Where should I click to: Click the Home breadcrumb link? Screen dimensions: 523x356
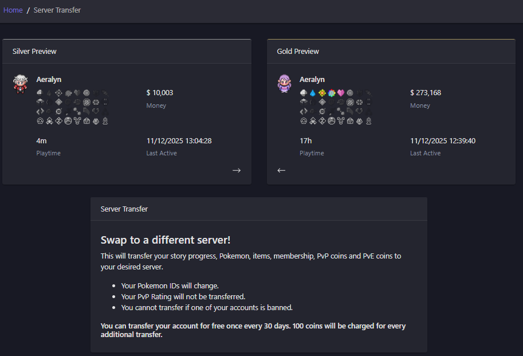pos(13,10)
